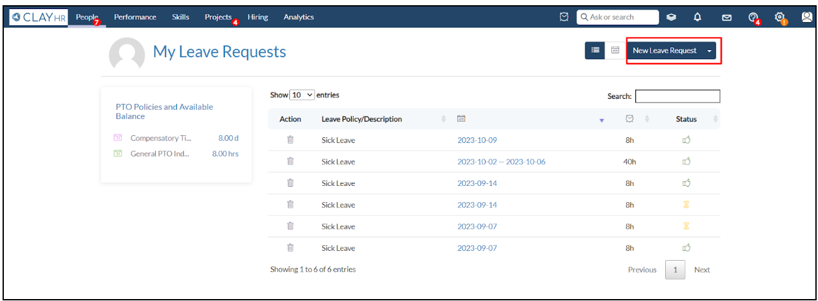
Task: Open the ClayHR home logo
Action: click(x=39, y=17)
